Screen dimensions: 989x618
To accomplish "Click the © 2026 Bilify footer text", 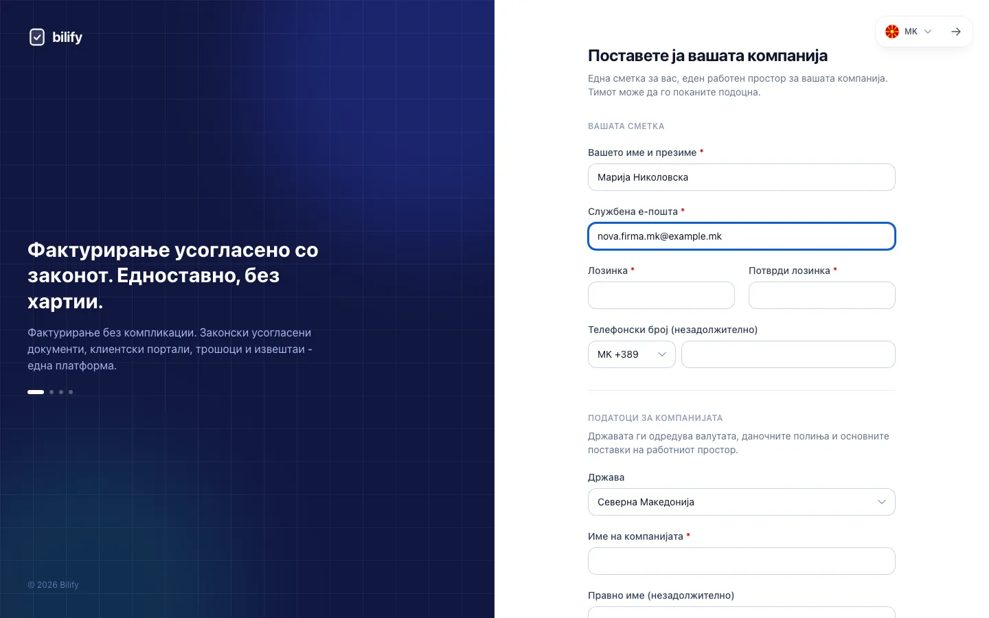I will click(53, 585).
